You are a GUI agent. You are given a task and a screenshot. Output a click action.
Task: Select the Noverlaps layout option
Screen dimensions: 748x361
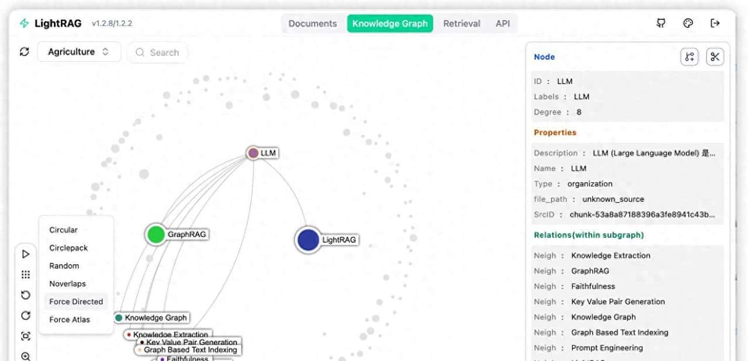pyautogui.click(x=76, y=284)
